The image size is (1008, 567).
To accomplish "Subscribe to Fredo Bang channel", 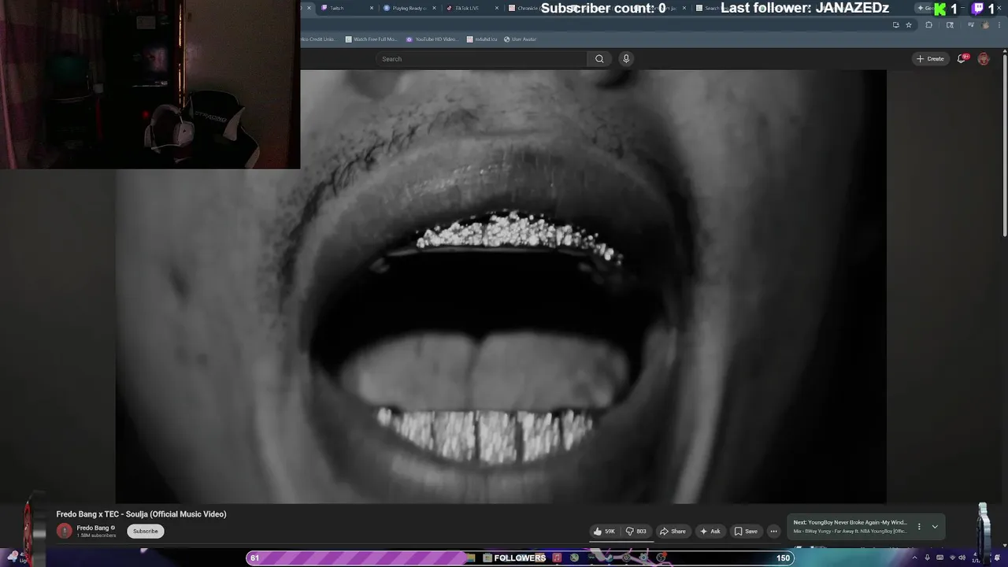I will pyautogui.click(x=146, y=532).
